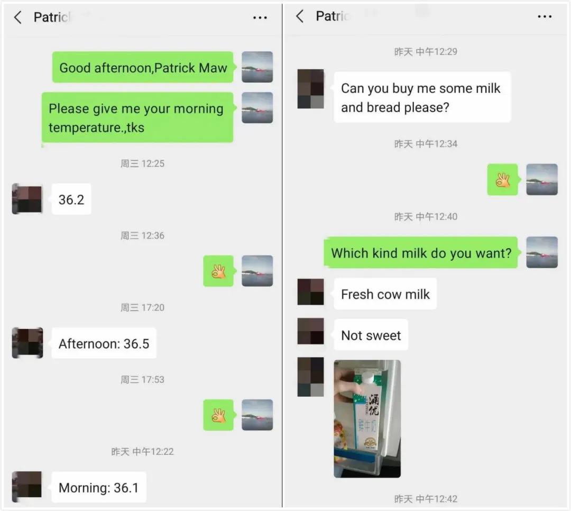Screen dimensions: 571x511
Task: Tap the OK hand emoji sent after 12:36
Action: (x=218, y=271)
